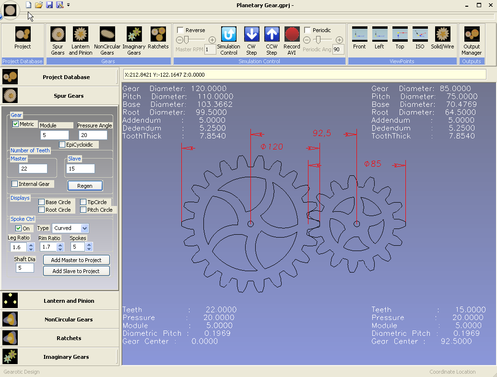
Task: Enable the EpiCycloidic option
Action: (62, 144)
